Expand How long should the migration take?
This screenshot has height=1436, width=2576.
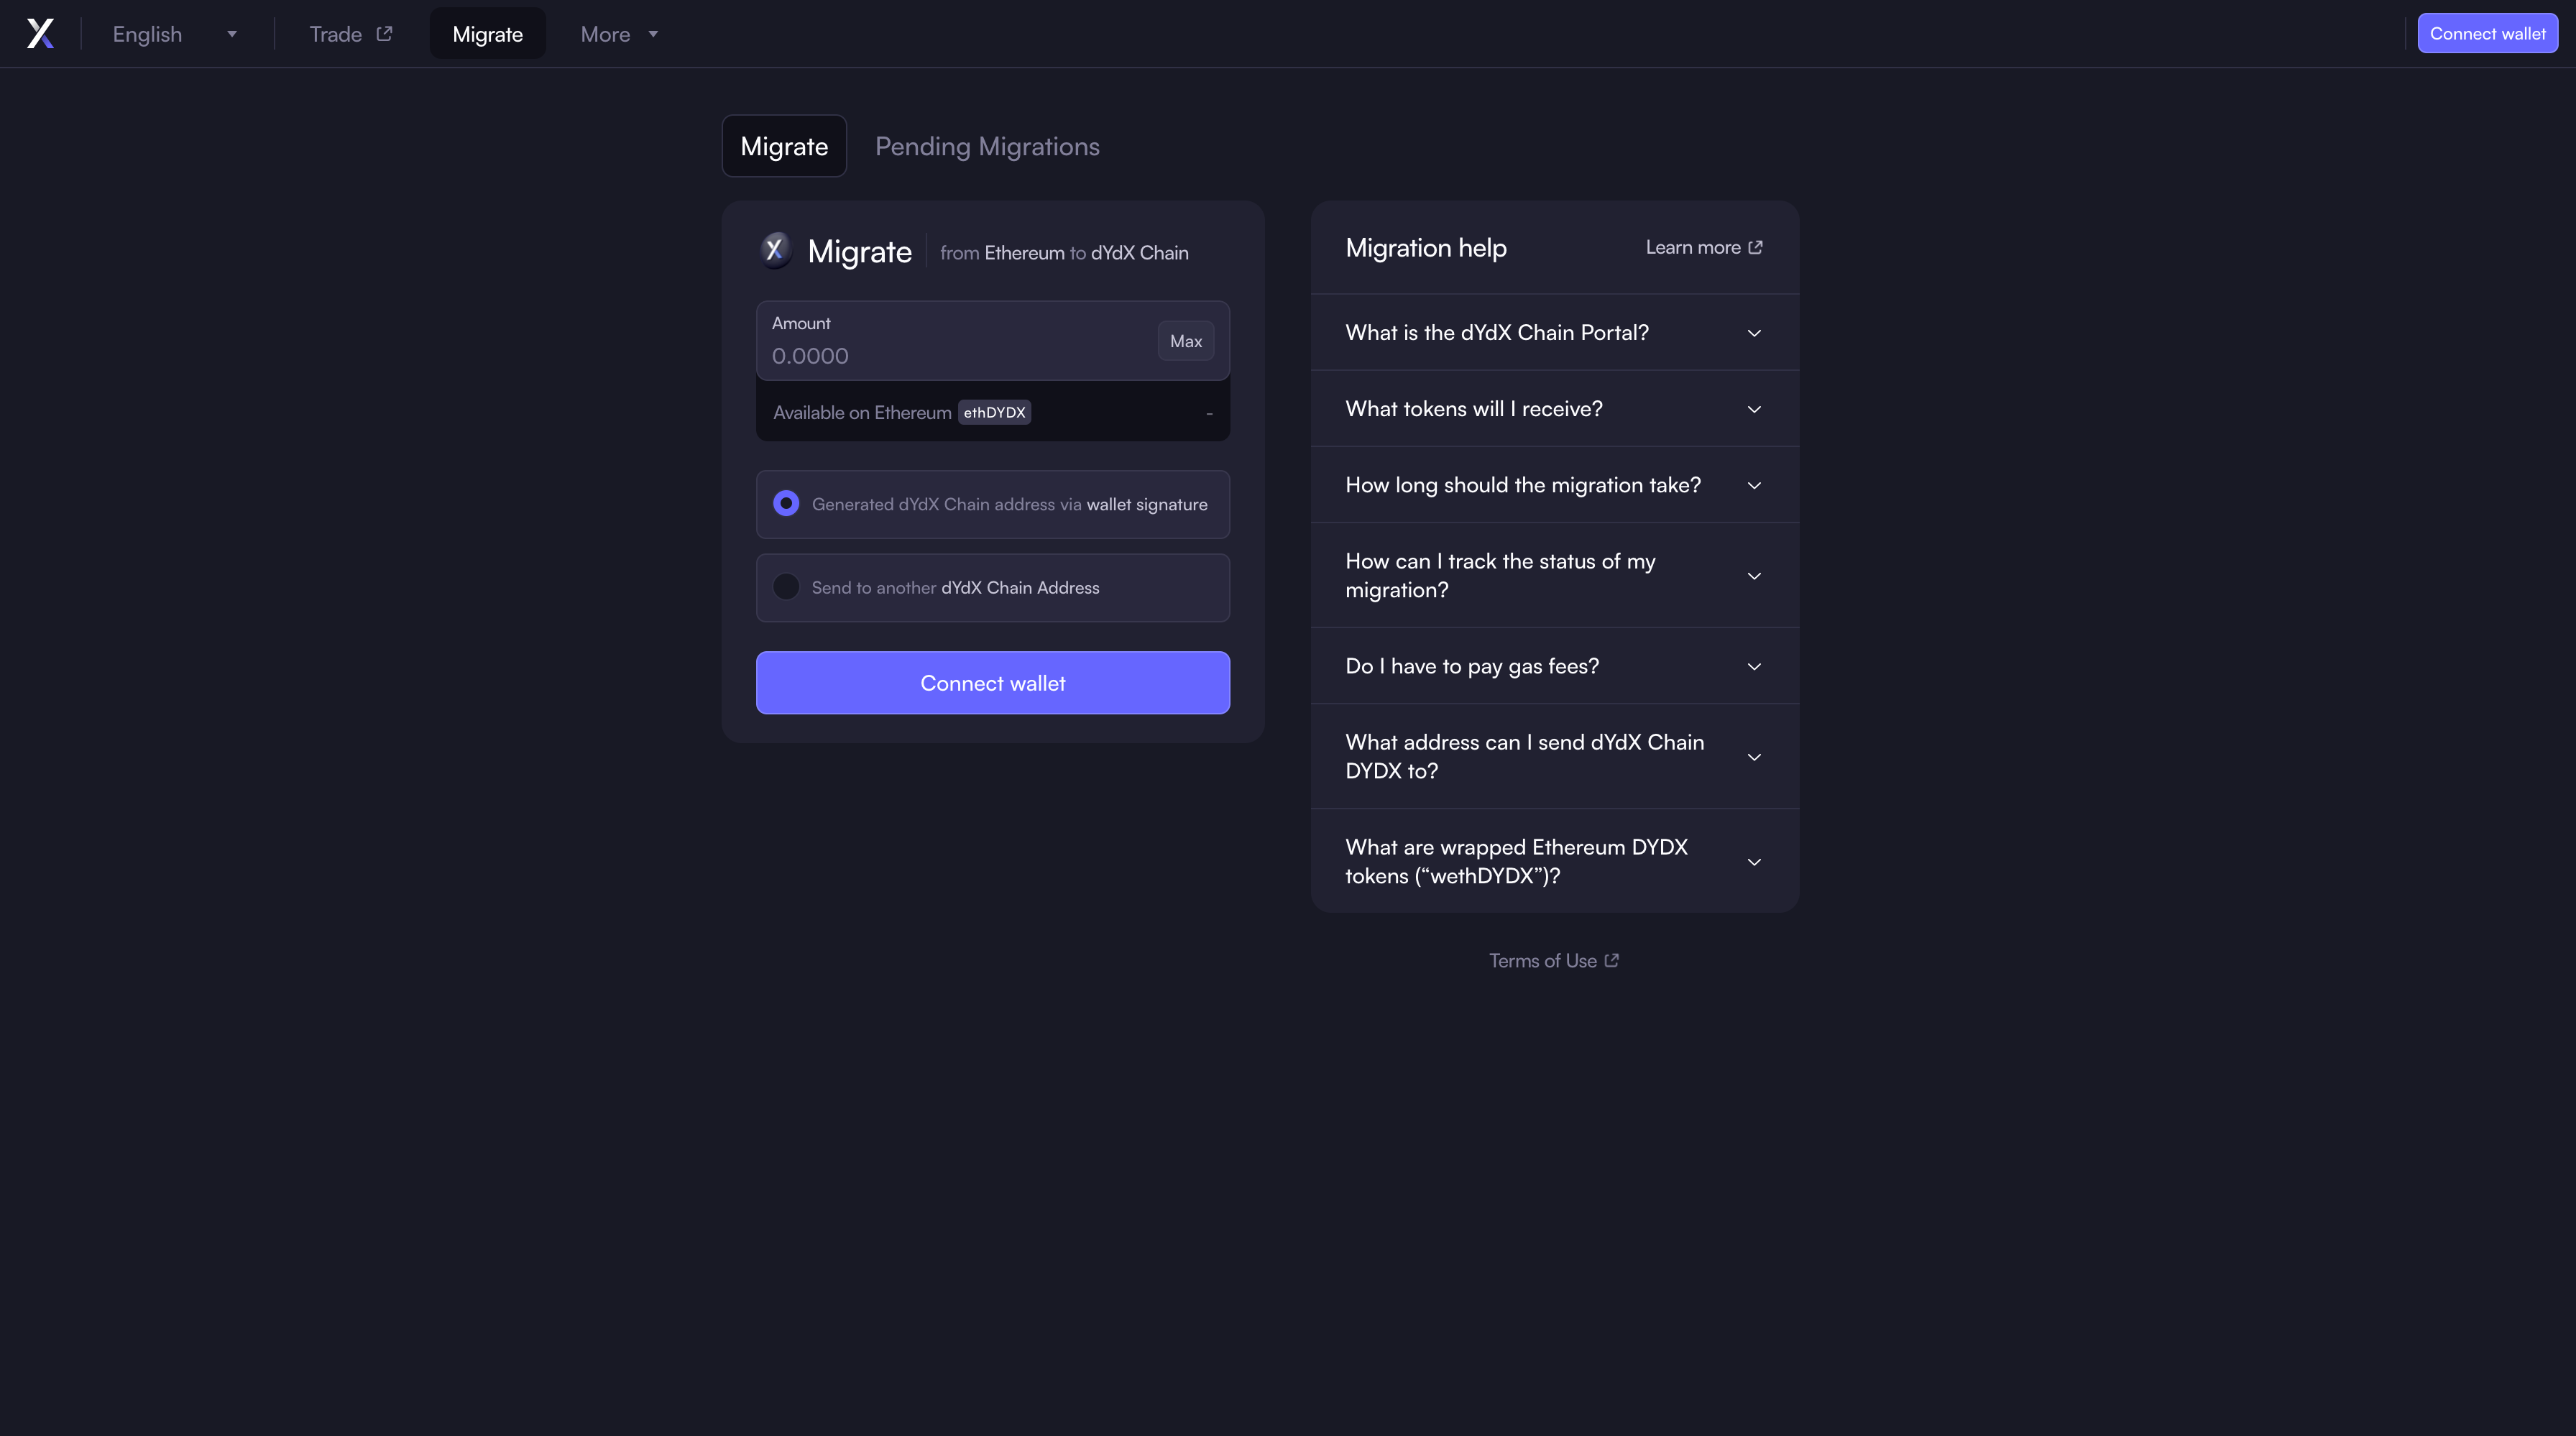1555,485
